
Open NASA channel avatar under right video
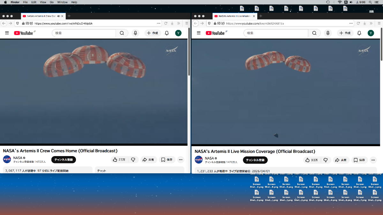tap(199, 160)
